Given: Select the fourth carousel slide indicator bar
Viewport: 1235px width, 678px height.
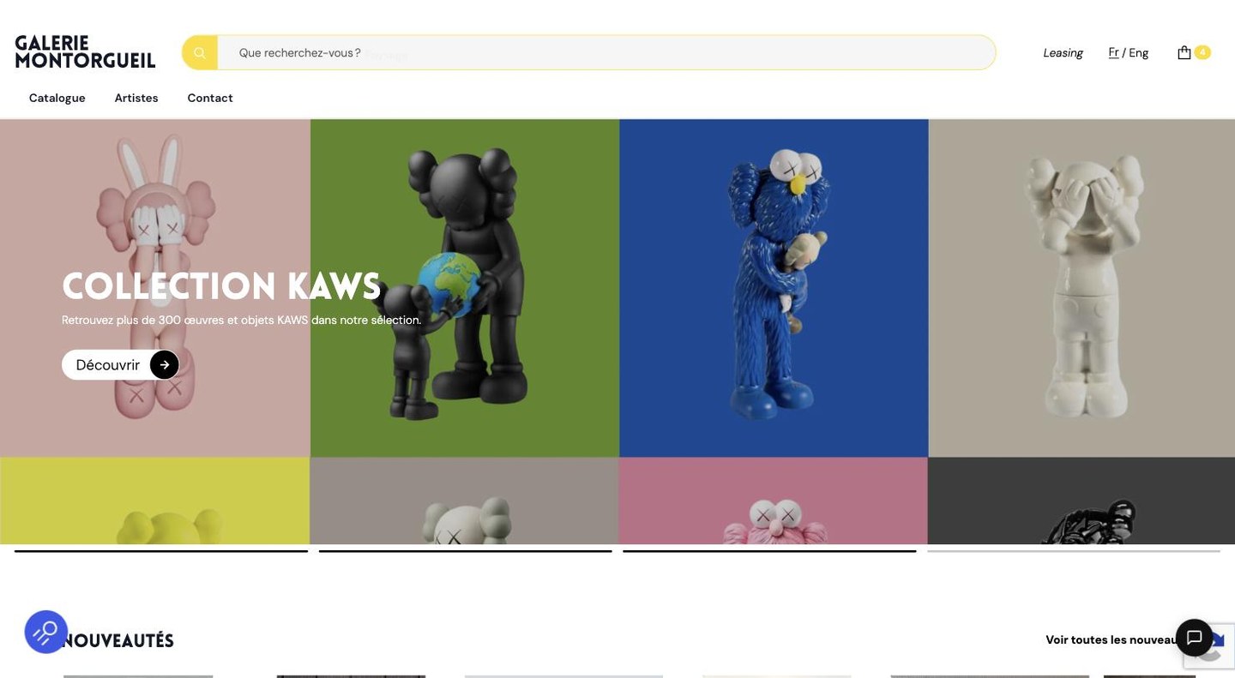Looking at the screenshot, I should 1074,551.
